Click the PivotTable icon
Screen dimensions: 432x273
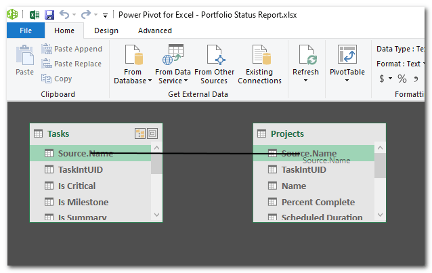tap(347, 54)
